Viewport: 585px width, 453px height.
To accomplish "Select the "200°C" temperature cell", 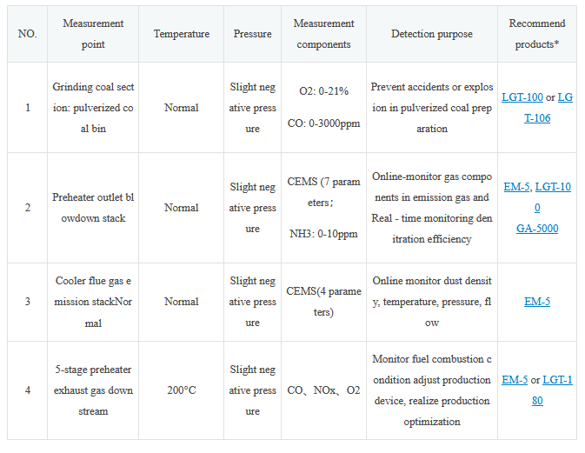I will 181,390.
